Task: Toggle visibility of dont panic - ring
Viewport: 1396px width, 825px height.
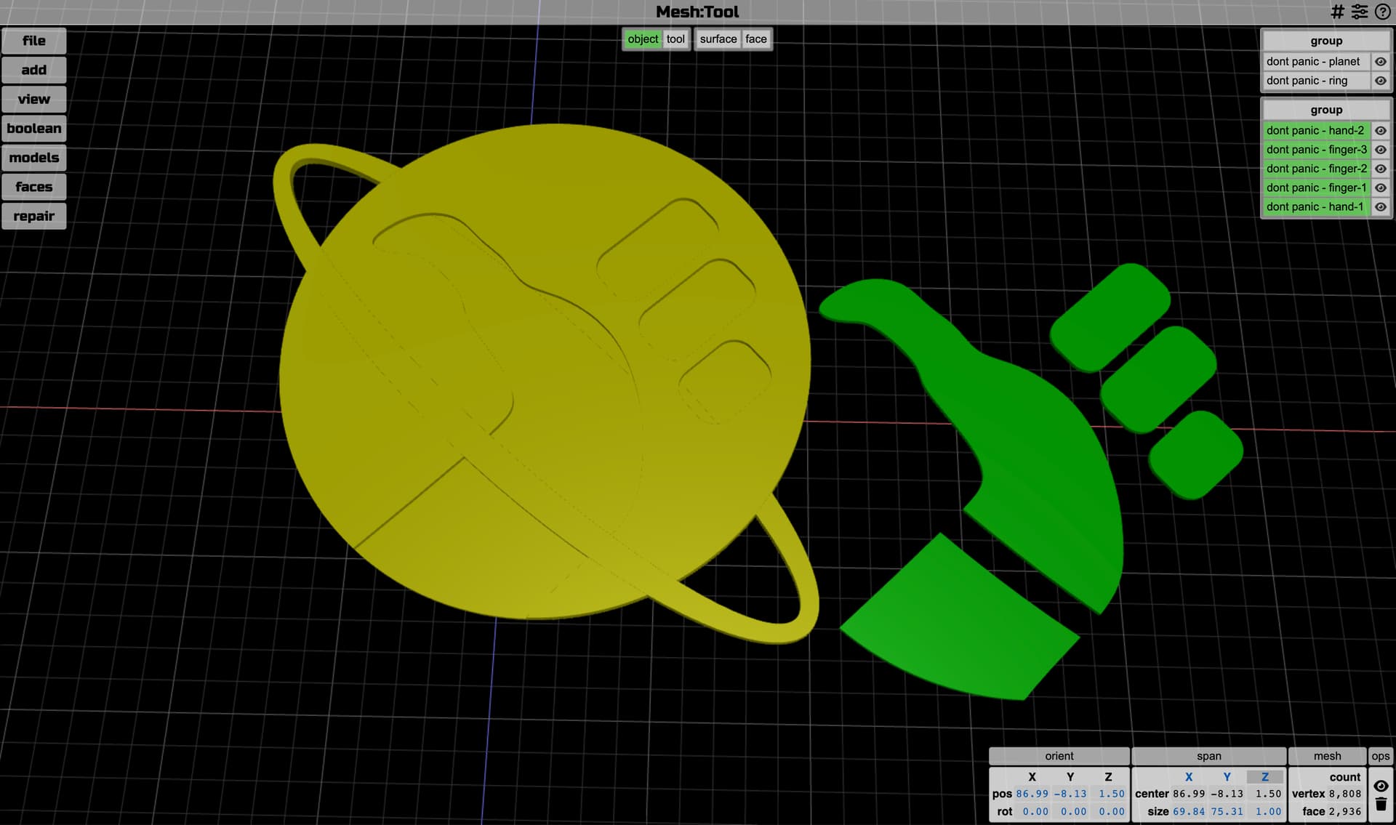Action: [x=1380, y=81]
